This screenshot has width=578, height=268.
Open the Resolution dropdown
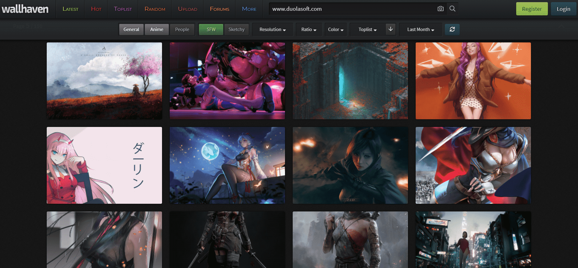pyautogui.click(x=273, y=30)
